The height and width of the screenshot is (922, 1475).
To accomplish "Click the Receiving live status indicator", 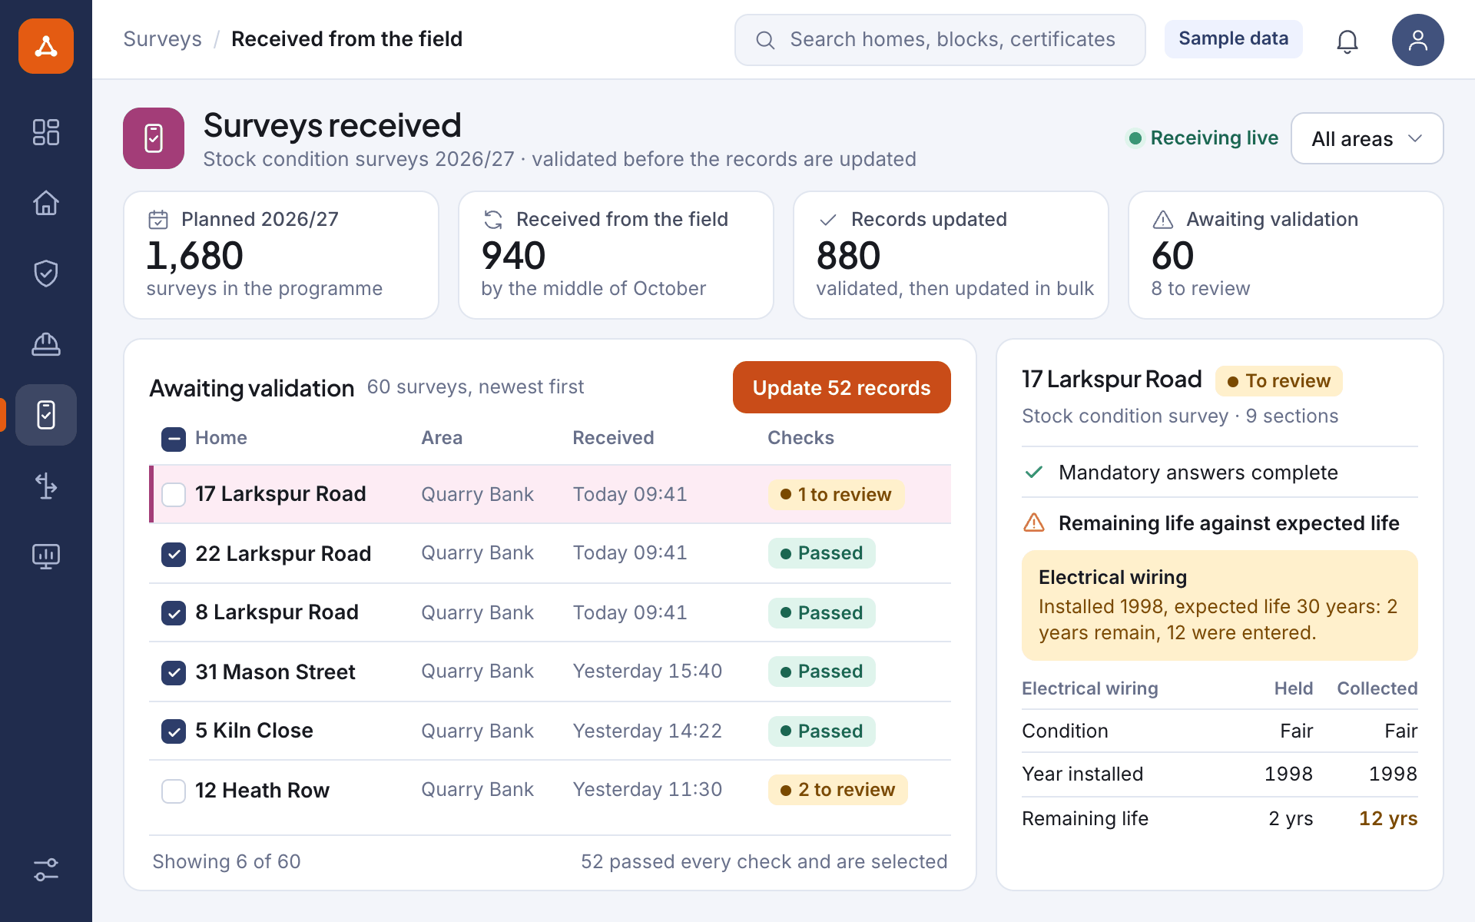I will pos(1203,138).
